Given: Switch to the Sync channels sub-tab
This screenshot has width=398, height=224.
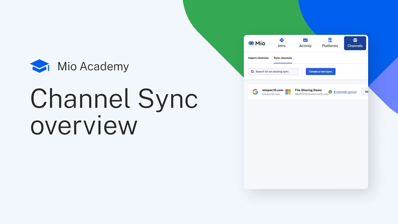Looking at the screenshot, I should pyautogui.click(x=283, y=58).
